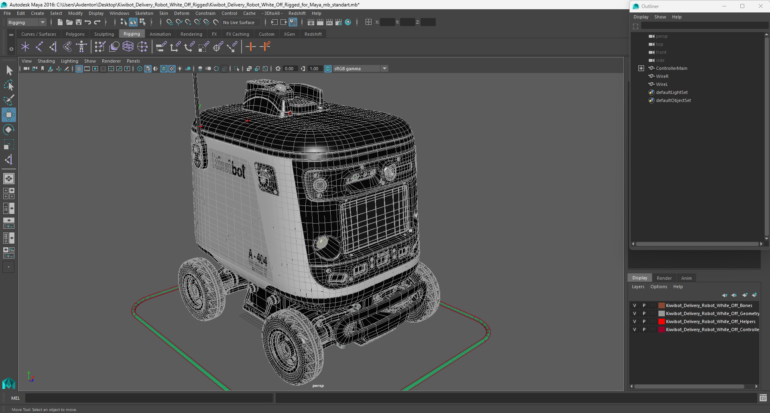770x413 pixels.
Task: Click the Create Lattice shelf icon
Action: 128,47
